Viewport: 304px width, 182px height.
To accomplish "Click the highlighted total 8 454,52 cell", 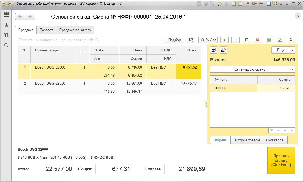I will 189,71.
